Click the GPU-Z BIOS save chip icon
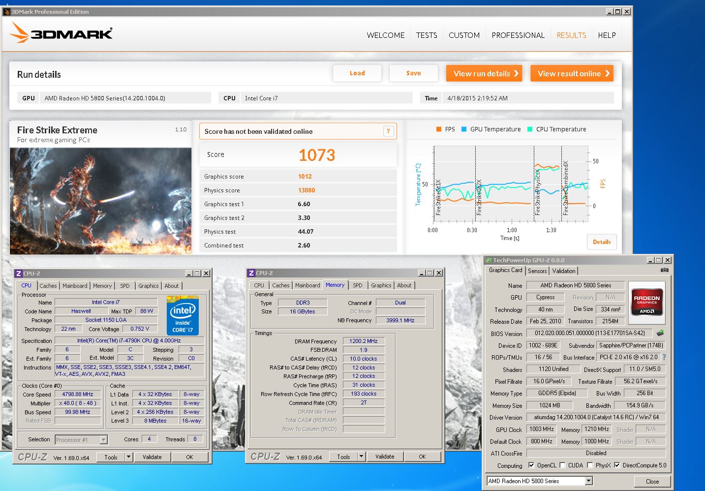The image size is (705, 491). (660, 333)
